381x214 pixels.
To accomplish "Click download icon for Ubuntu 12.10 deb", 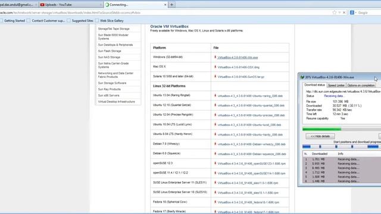I will tap(215, 105).
